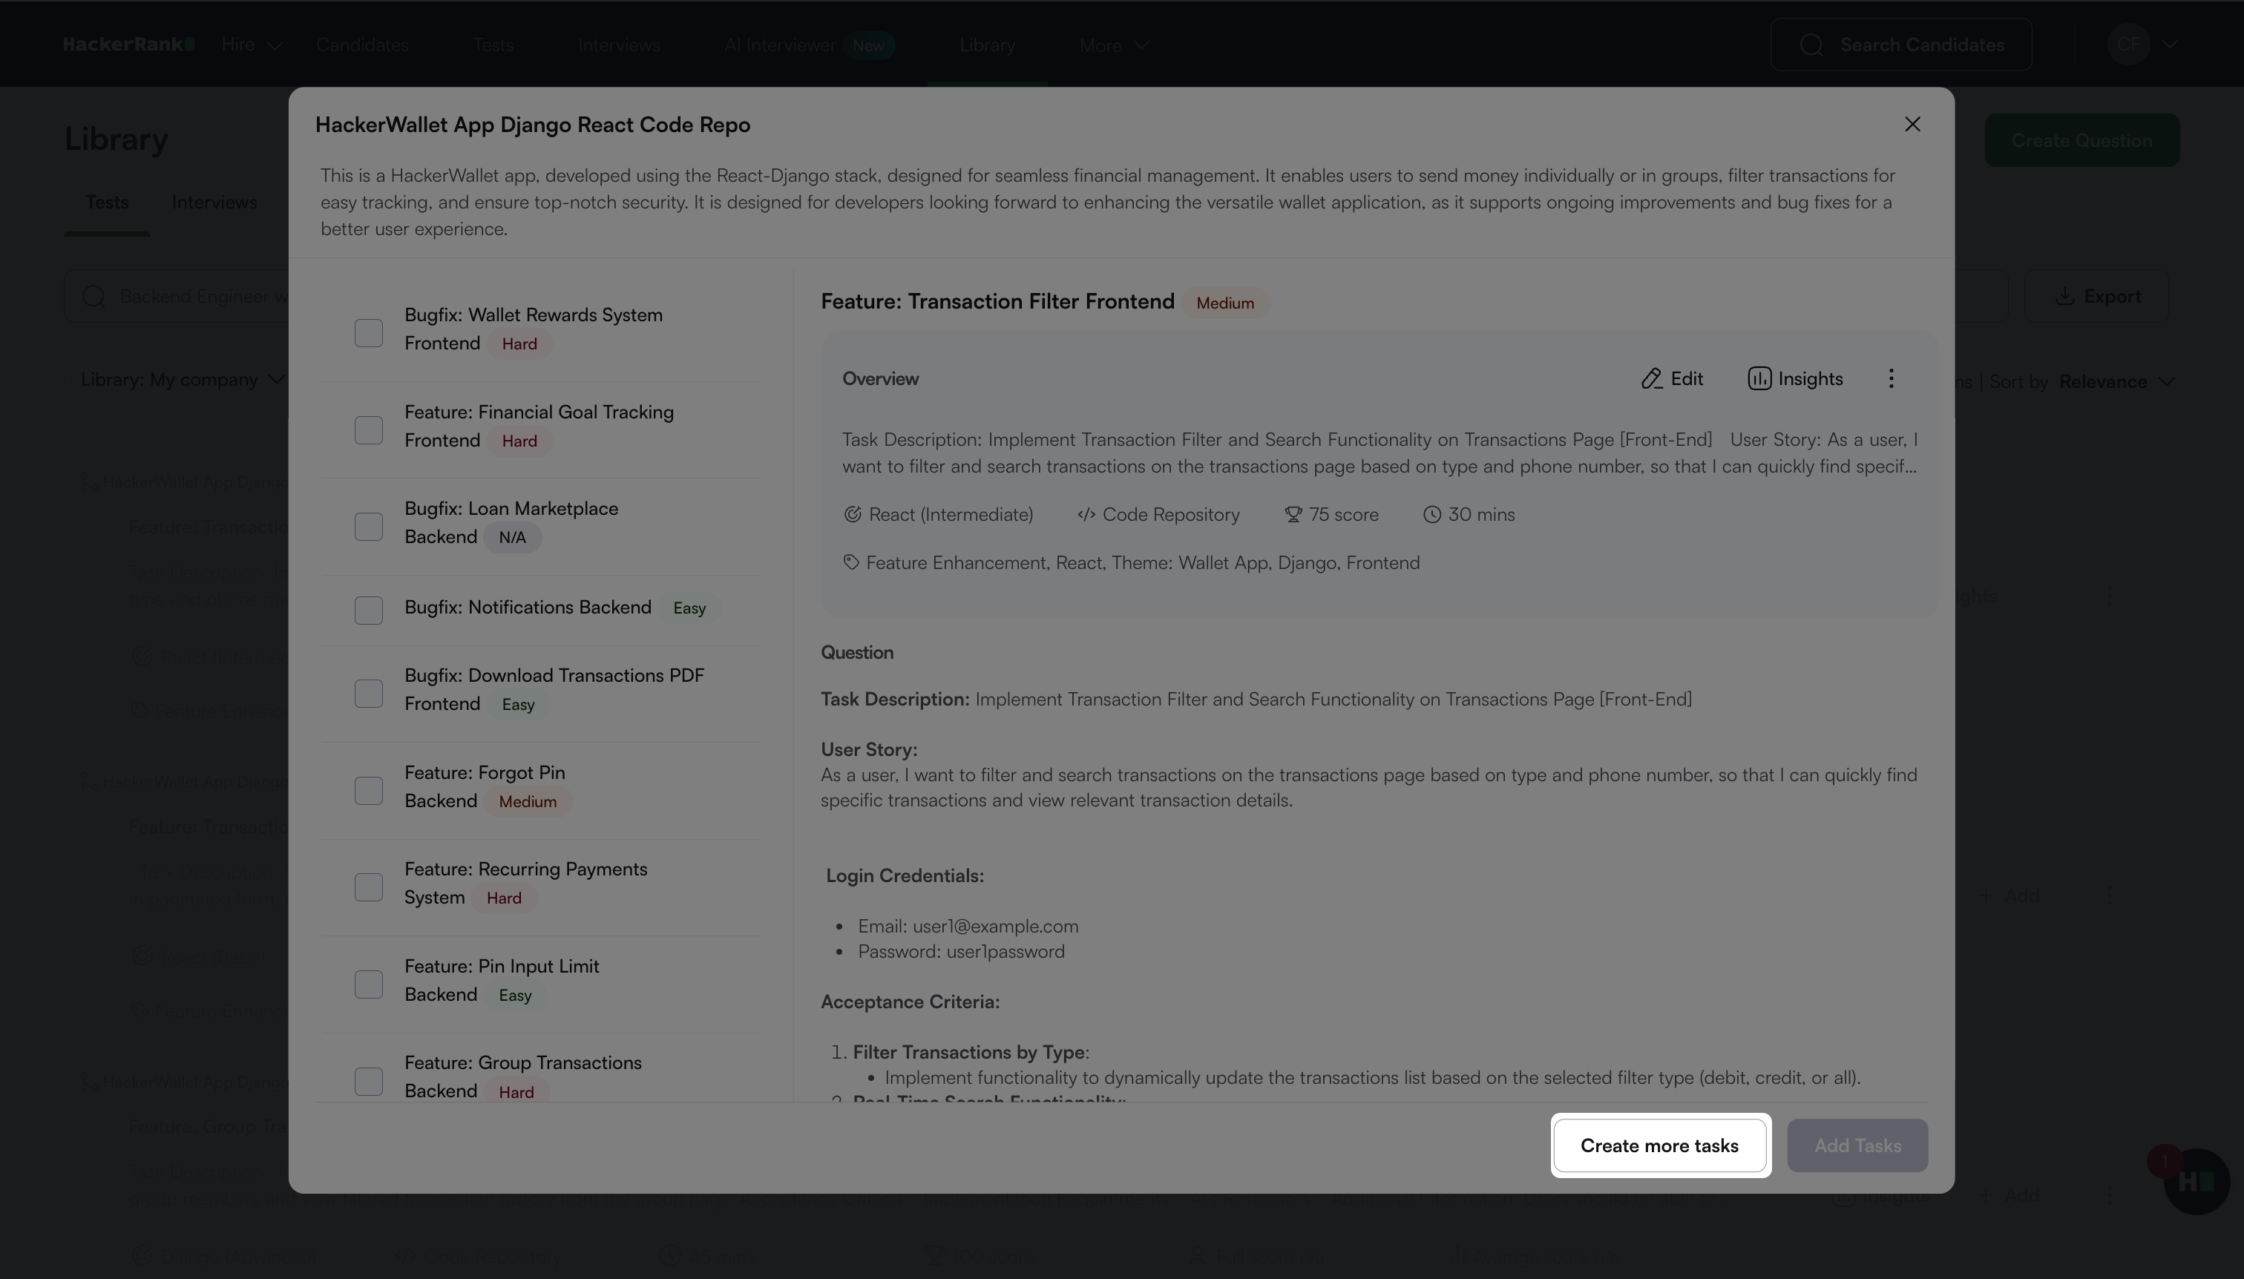The height and width of the screenshot is (1279, 2244).
Task: Click the Search Candidates input field
Action: (1921, 45)
